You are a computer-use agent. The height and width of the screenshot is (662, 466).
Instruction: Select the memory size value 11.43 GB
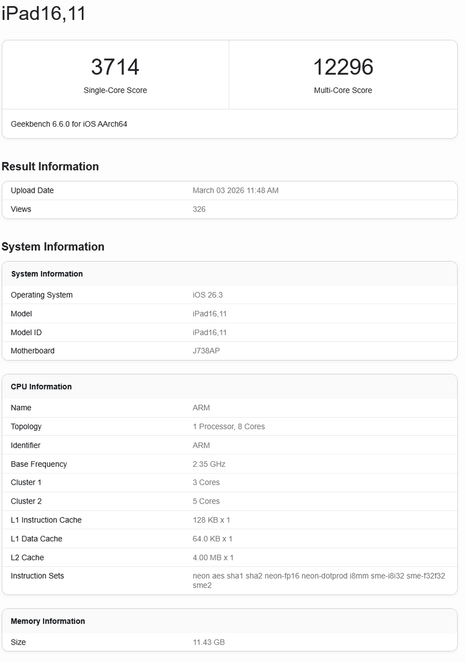[x=208, y=642]
